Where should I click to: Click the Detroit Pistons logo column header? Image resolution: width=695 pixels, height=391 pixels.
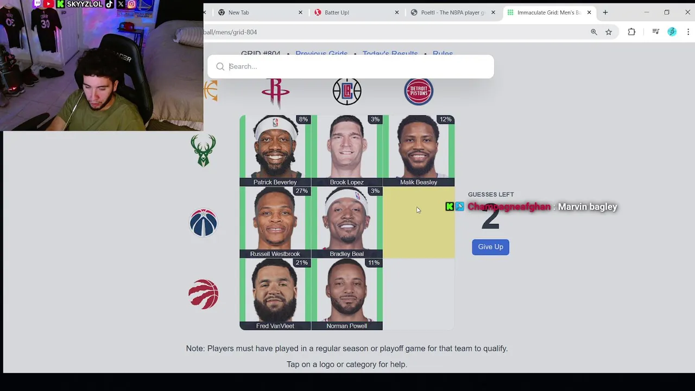pyautogui.click(x=419, y=91)
